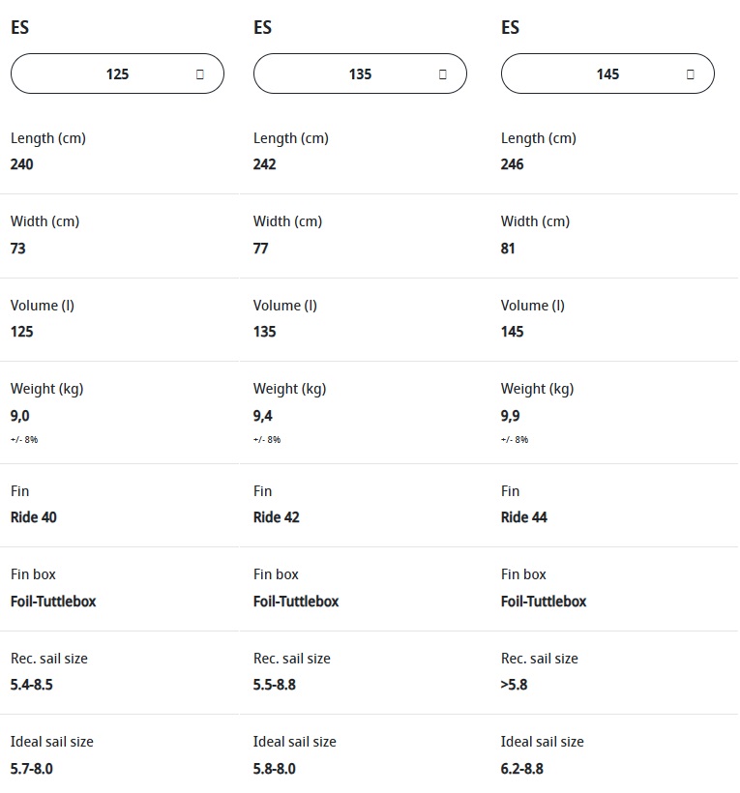Click the >5.8 recommended sail size
This screenshot has width=740, height=793.
tap(514, 685)
